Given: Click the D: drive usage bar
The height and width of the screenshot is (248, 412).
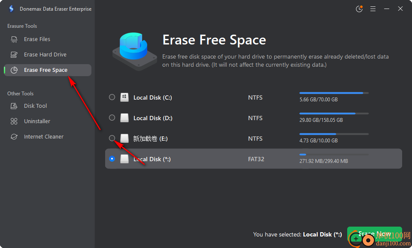Looking at the screenshot, I should click(334, 113).
